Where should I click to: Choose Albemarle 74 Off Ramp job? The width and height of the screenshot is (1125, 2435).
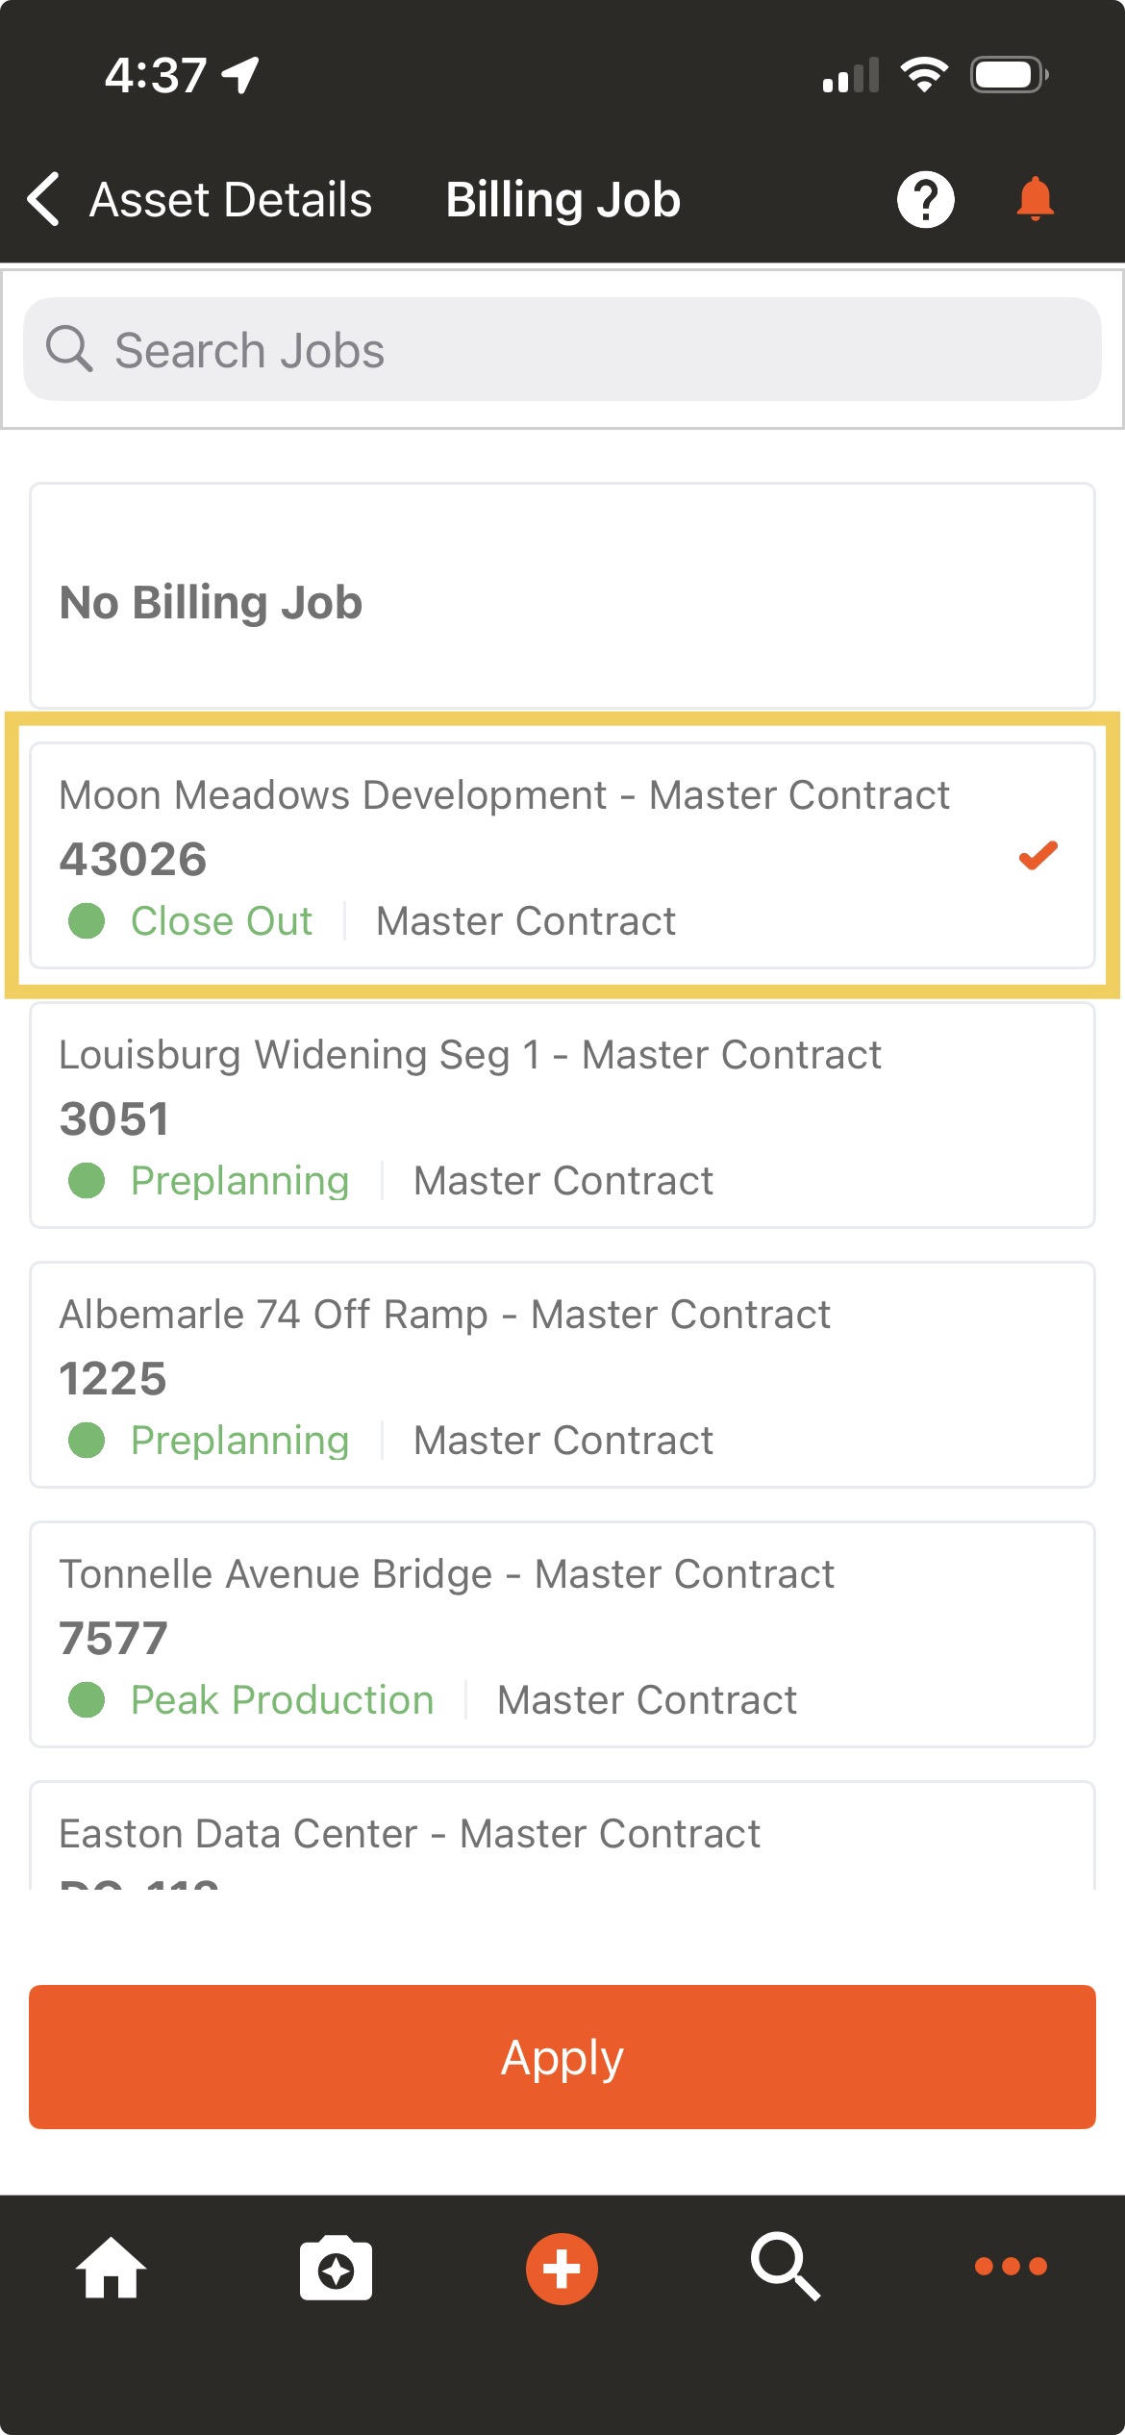pos(562,1374)
